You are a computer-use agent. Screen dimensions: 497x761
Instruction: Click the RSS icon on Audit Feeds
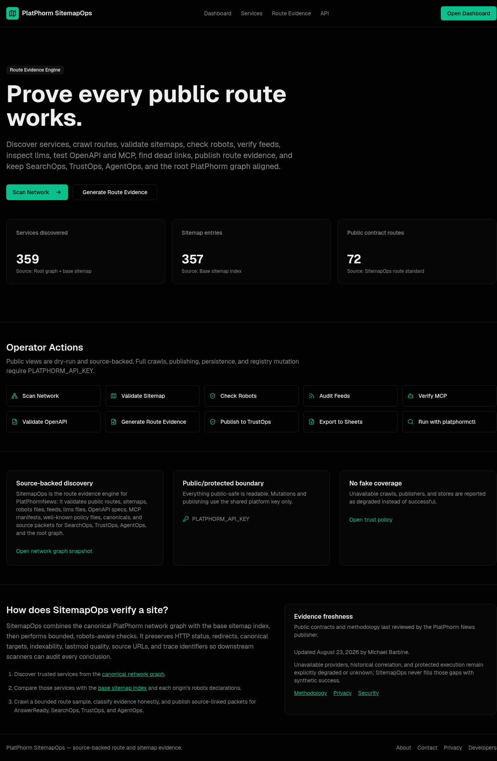coord(312,396)
